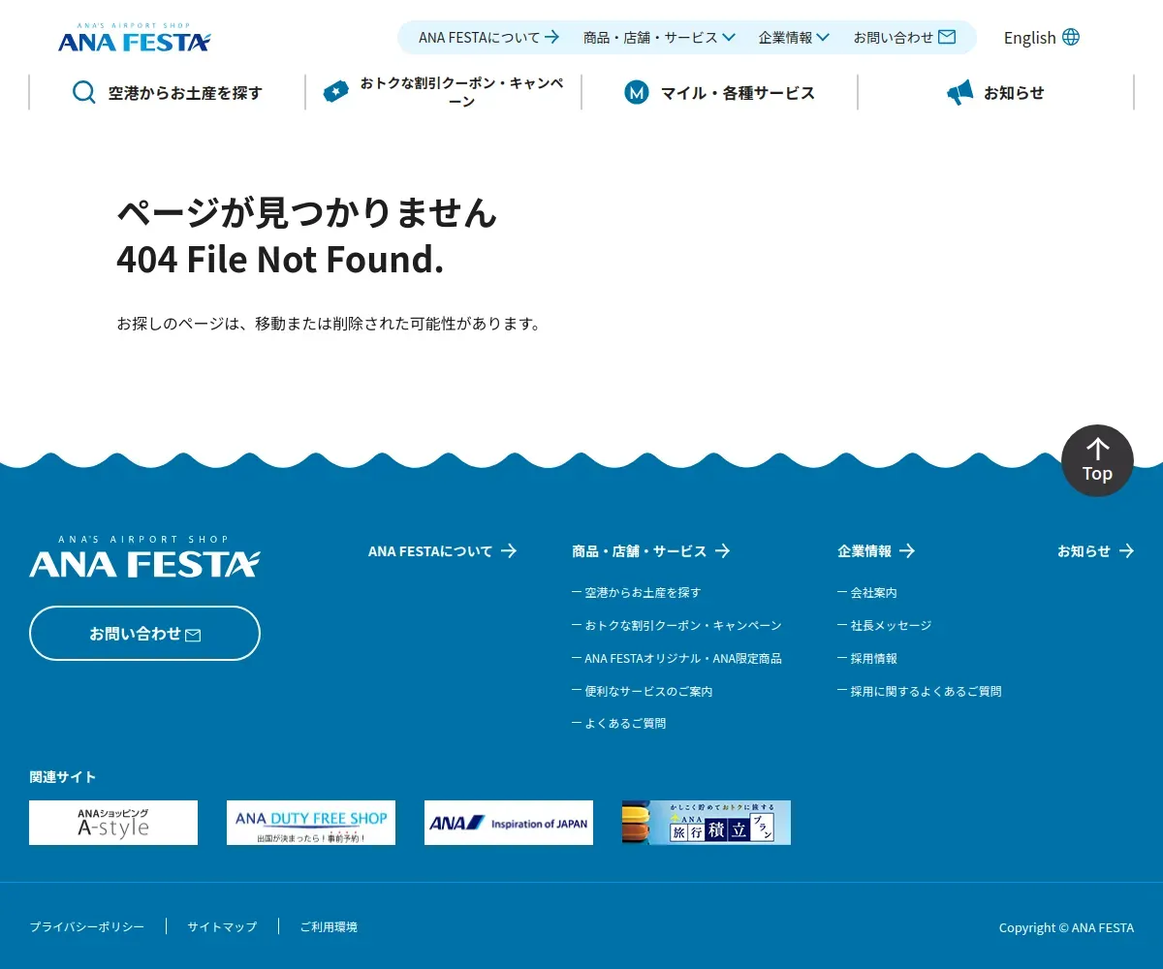Click the coupon ticket icon in navigation

[336, 92]
